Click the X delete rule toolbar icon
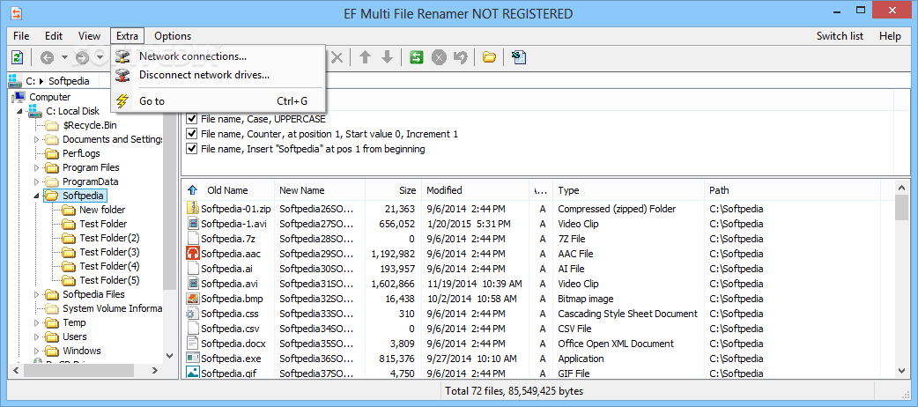Image resolution: width=918 pixels, height=407 pixels. (x=337, y=57)
